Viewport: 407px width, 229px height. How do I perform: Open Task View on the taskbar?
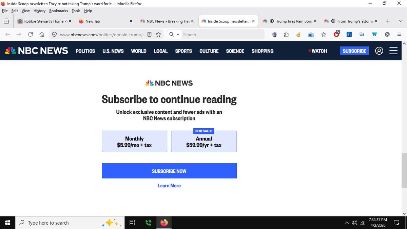click(132, 223)
